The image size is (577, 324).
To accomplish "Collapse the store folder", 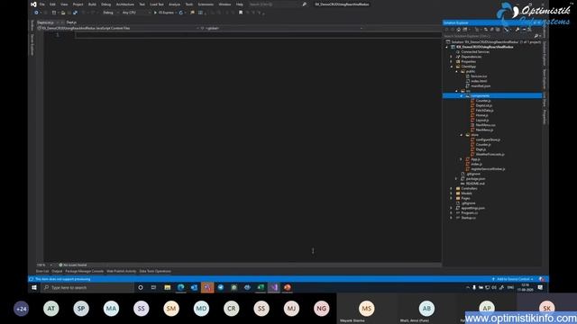I will pos(462,135).
